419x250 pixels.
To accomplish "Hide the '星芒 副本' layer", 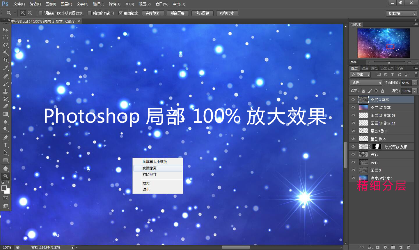I will (x=353, y=139).
